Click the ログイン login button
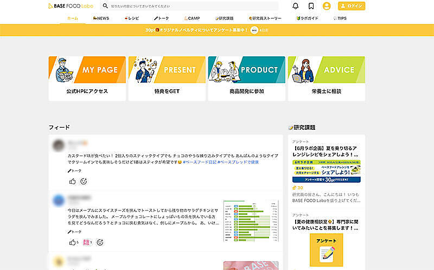The height and width of the screenshot is (270, 434). 351,6
